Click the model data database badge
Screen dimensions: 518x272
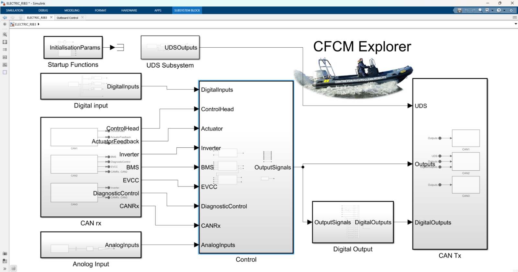click(13, 268)
